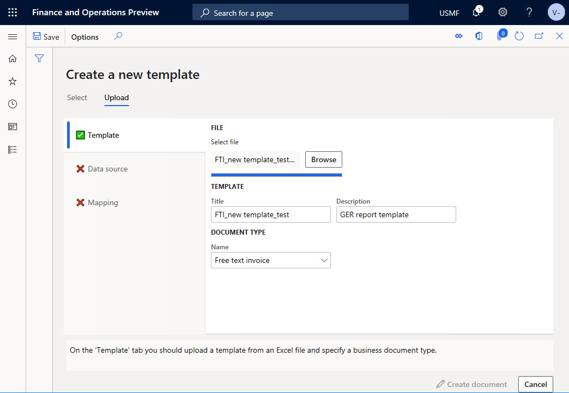Open attachments paperclip icon
The width and height of the screenshot is (569, 393).
[x=500, y=36]
